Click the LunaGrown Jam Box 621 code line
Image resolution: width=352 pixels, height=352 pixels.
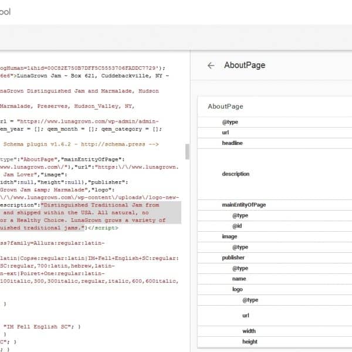coord(84,76)
